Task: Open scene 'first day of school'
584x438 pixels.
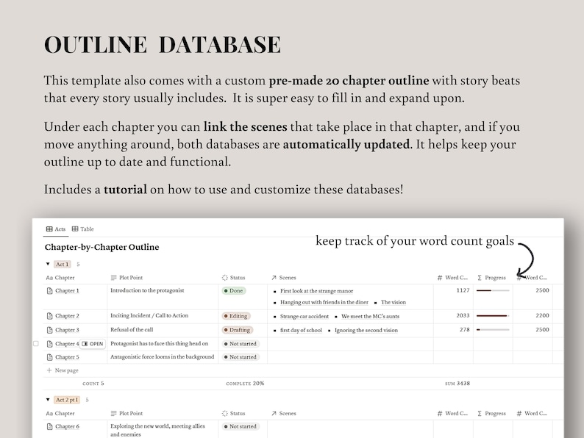Action: [x=301, y=330]
